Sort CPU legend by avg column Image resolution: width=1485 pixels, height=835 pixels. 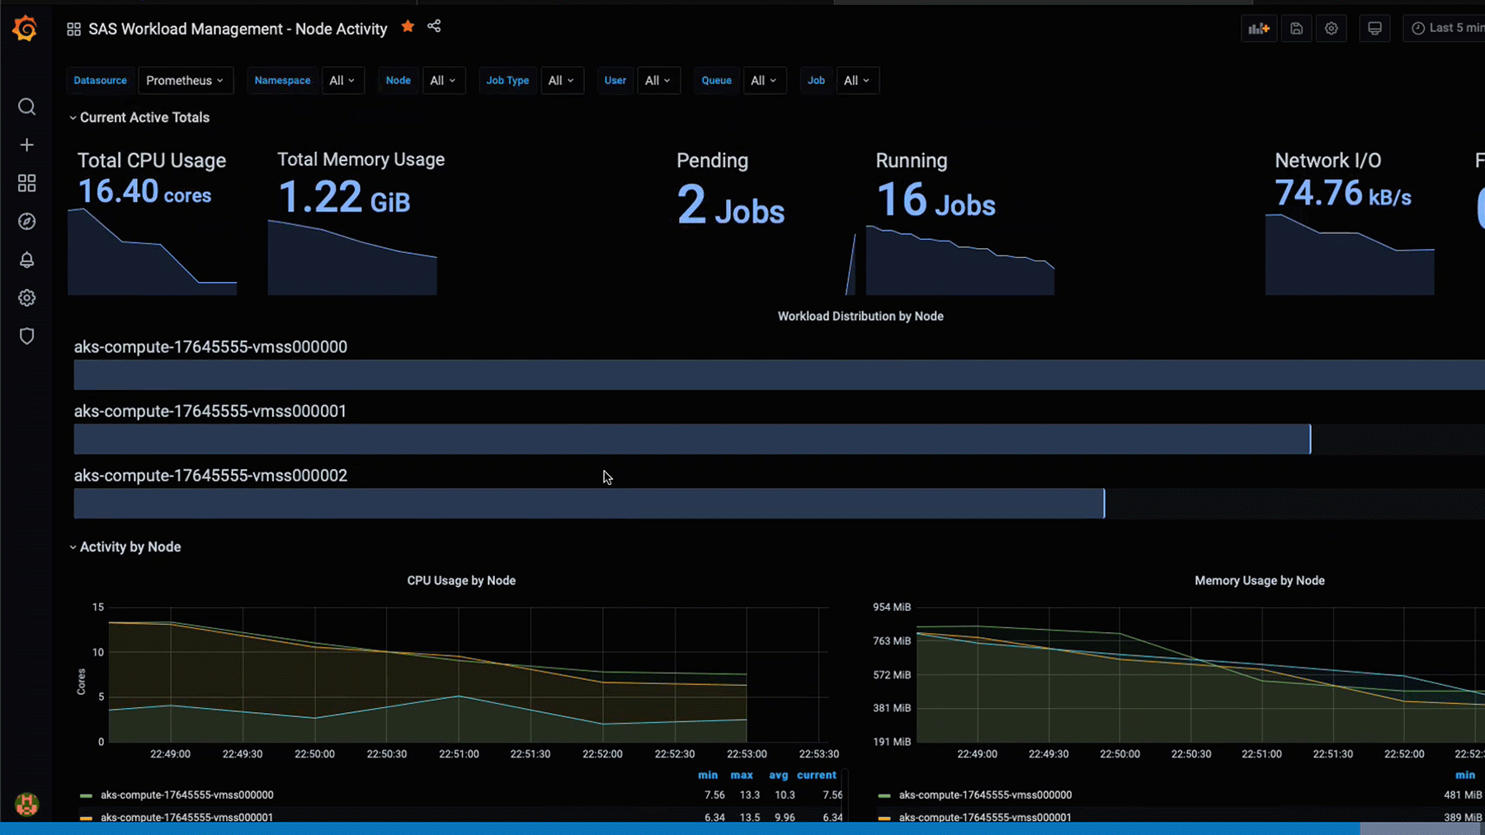tap(779, 775)
